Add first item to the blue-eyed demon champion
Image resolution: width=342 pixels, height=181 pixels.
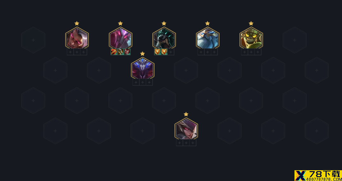(136, 82)
